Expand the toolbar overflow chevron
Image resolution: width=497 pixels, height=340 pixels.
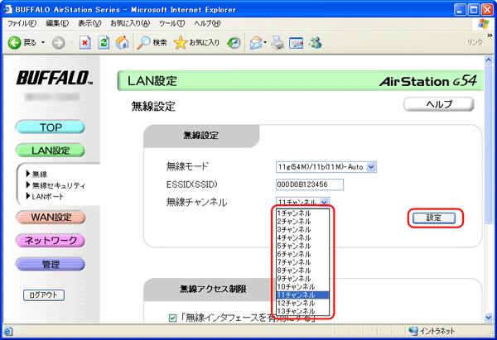(x=490, y=36)
